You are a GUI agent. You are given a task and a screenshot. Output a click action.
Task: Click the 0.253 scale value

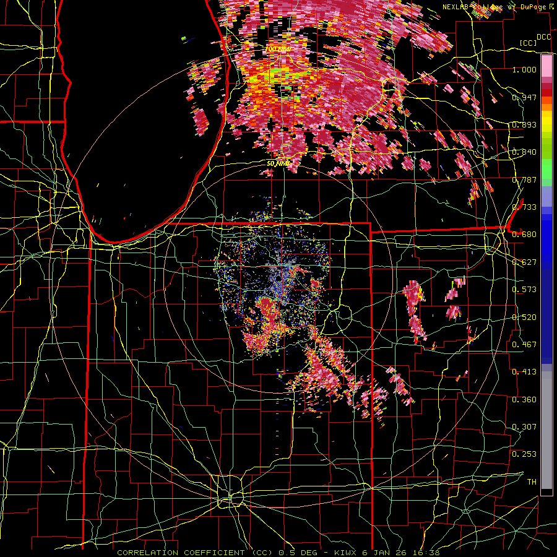pos(524,454)
